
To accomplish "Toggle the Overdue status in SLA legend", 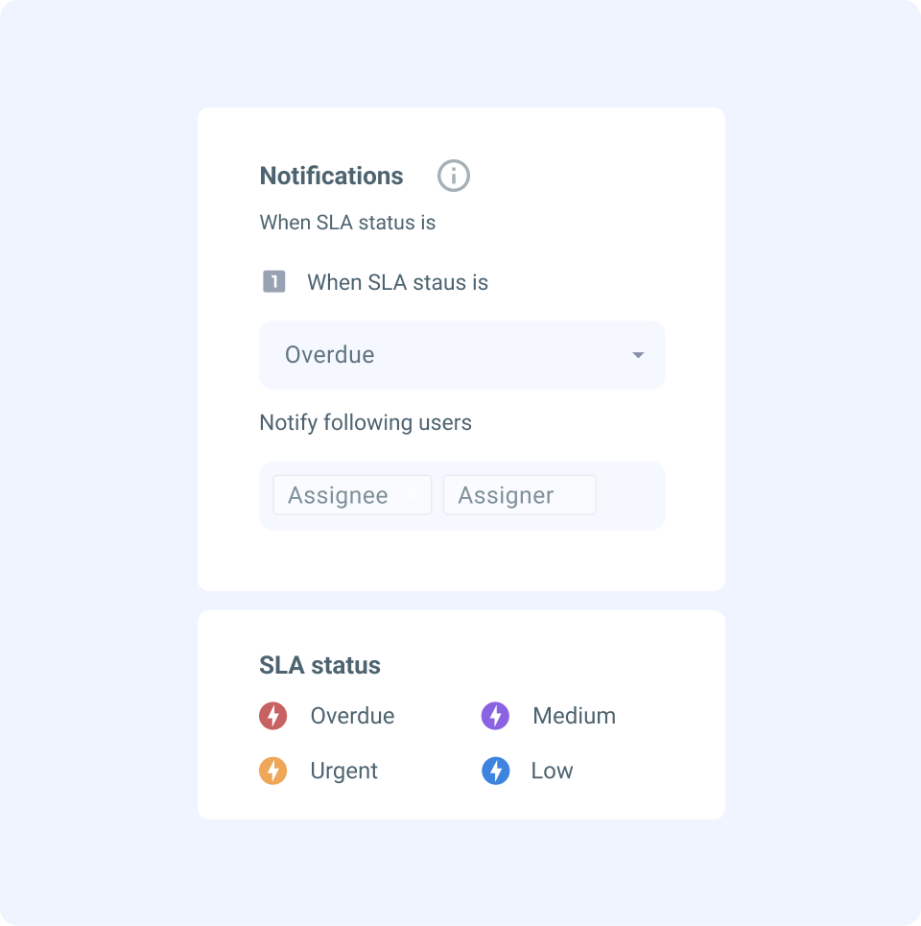I will 272,715.
